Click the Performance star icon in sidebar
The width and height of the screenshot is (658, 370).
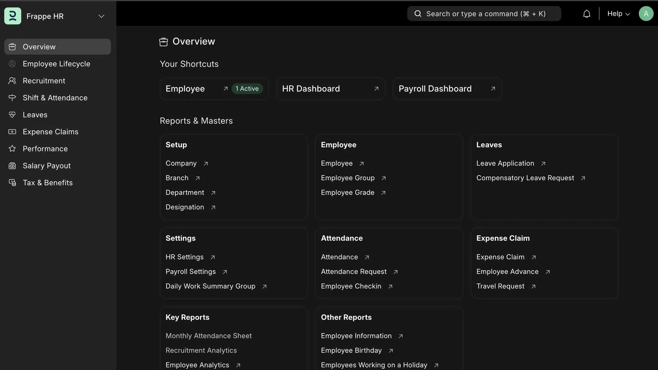[x=12, y=149]
